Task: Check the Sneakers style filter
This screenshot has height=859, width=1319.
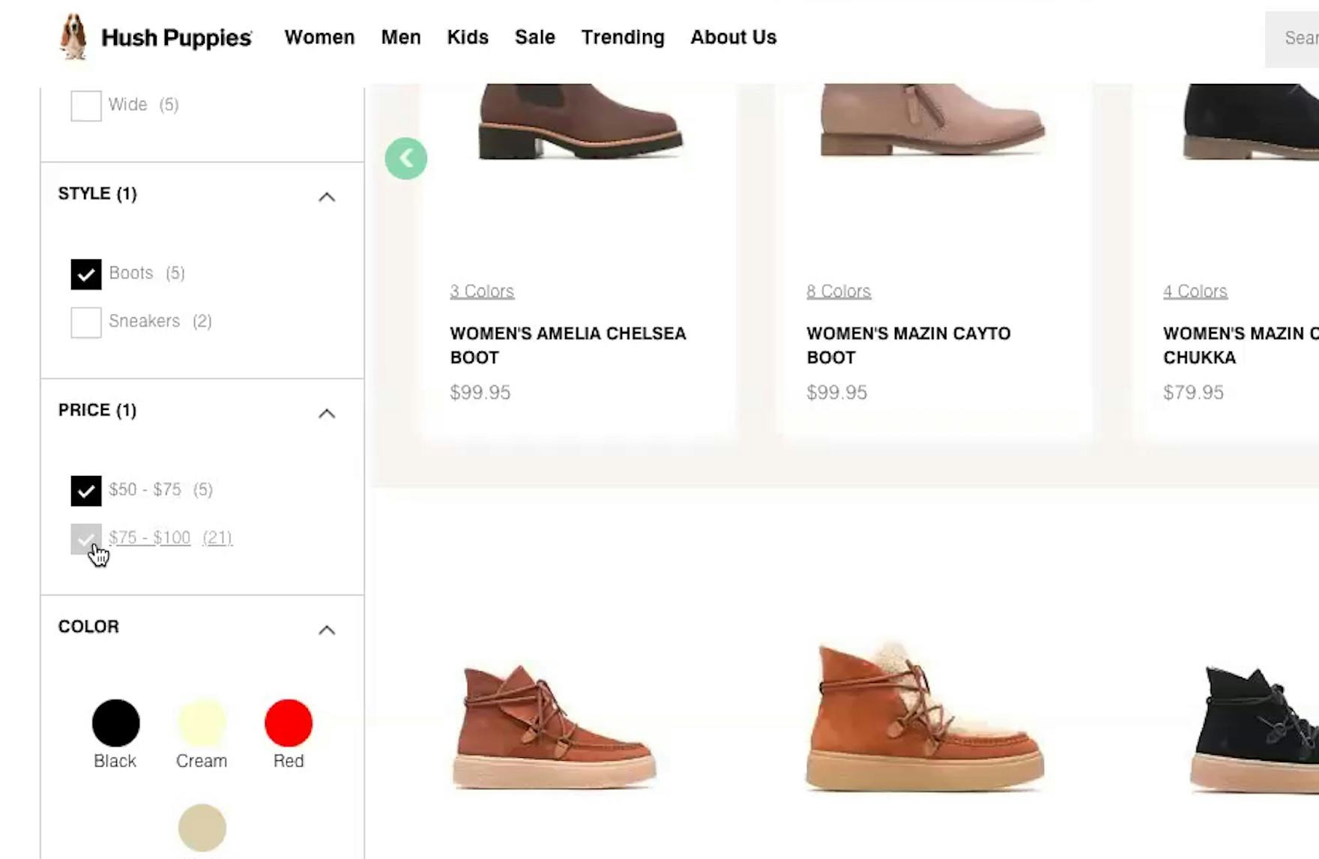Action: [x=86, y=322]
